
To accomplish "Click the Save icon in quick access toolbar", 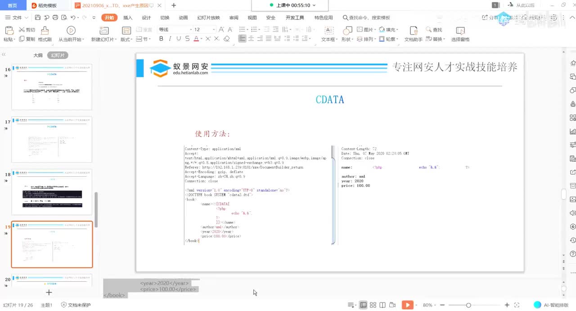I will (x=38, y=18).
